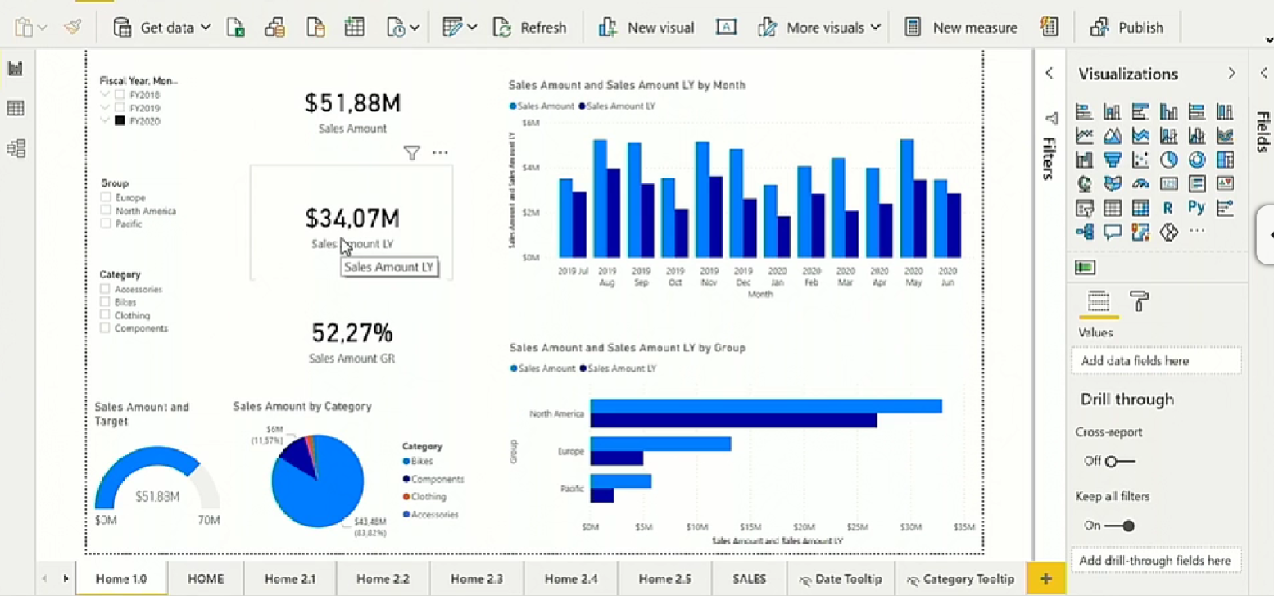Select the R script visual icon
The height and width of the screenshot is (596, 1274).
tap(1168, 208)
